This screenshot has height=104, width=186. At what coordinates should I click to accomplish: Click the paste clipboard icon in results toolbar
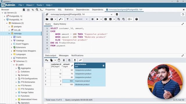point(59,60)
